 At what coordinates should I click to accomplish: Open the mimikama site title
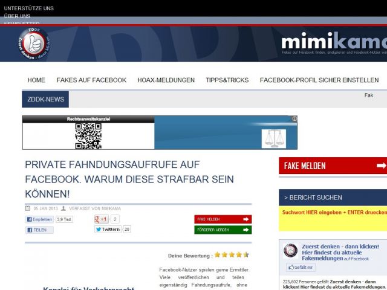point(334,41)
